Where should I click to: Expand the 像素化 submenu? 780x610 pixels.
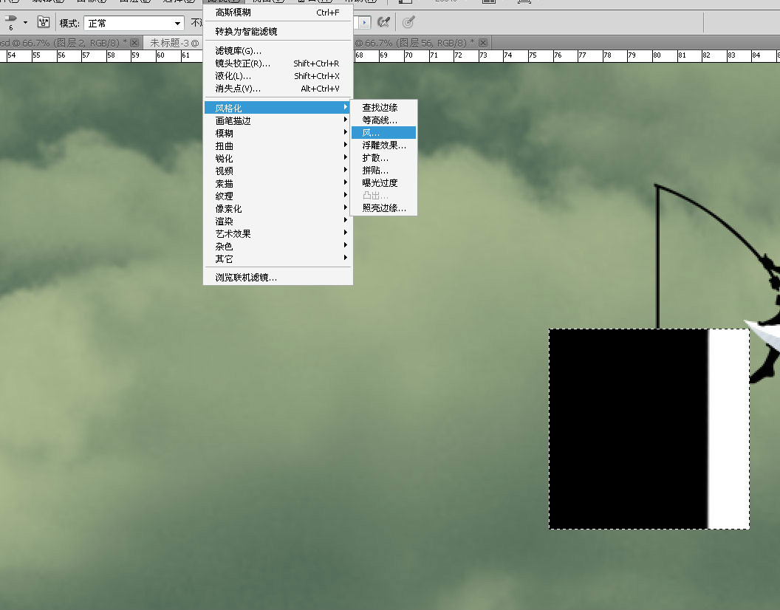point(278,208)
